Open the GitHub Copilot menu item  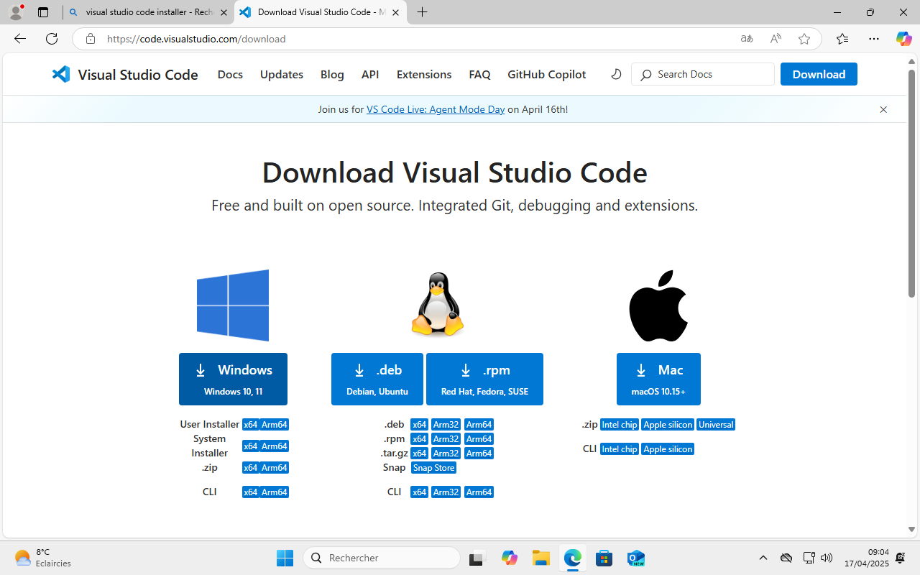(x=547, y=74)
